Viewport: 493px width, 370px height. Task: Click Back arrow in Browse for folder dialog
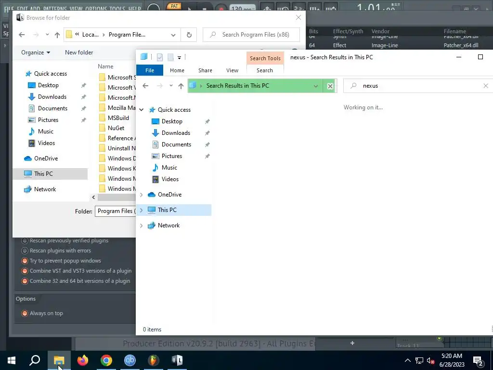point(22,35)
